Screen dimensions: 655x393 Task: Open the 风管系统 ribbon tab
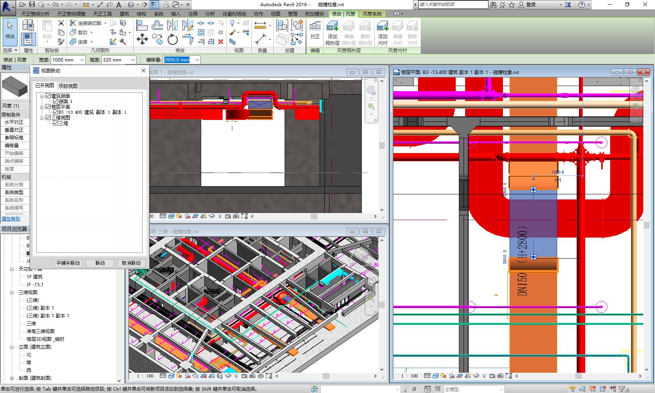372,14
